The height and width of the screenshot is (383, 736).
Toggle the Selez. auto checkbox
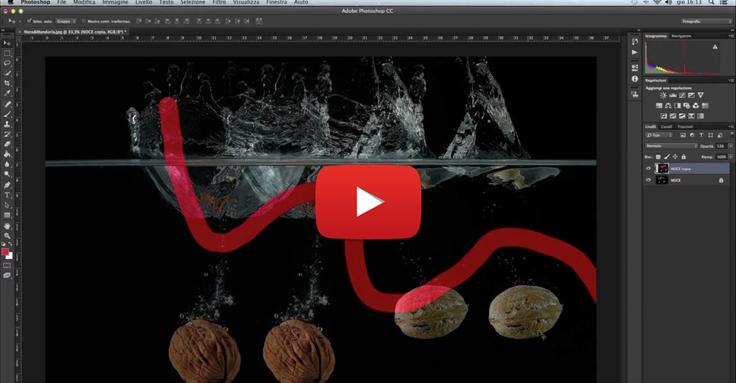pos(29,21)
